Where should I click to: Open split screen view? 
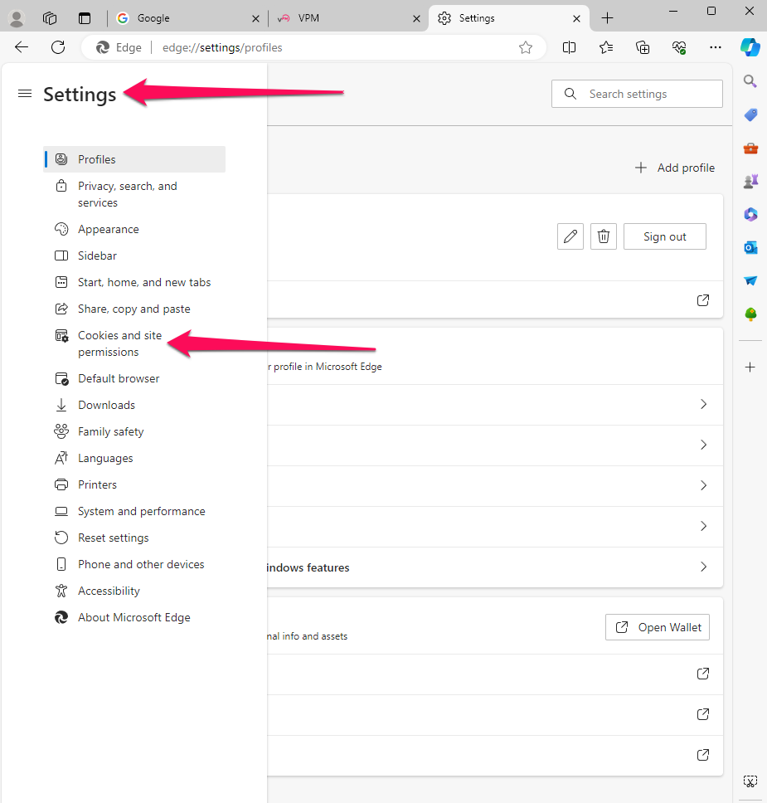pos(570,47)
